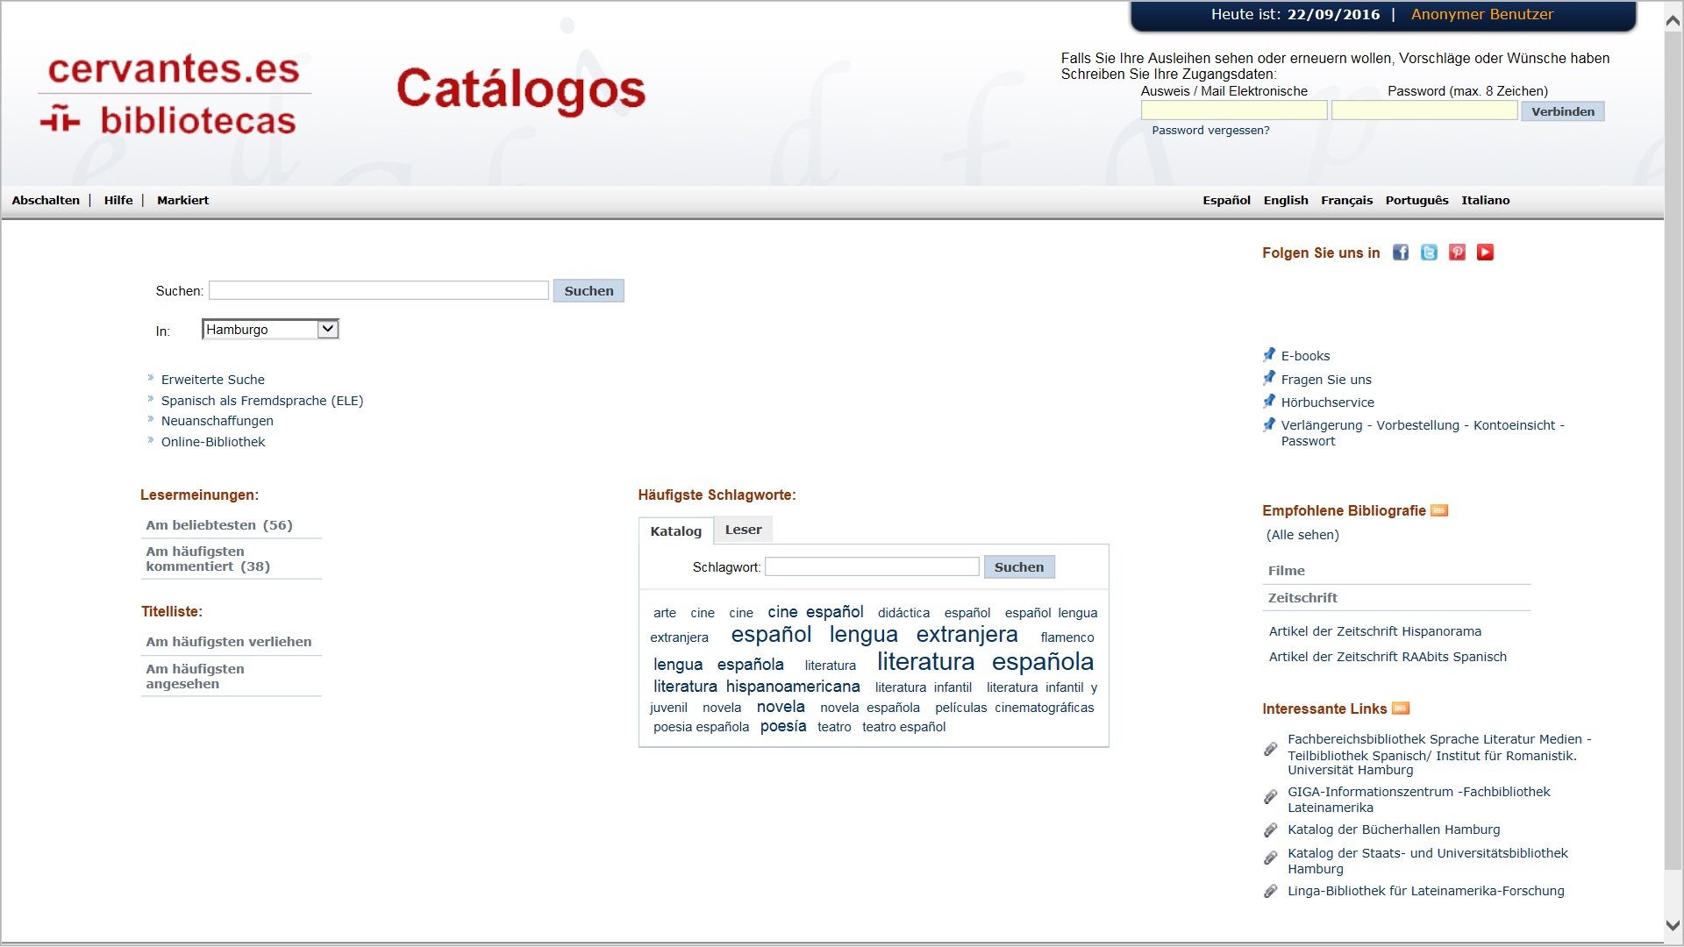Image resolution: width=1684 pixels, height=947 pixels.
Task: Click the Verbinden login button
Action: click(1563, 111)
